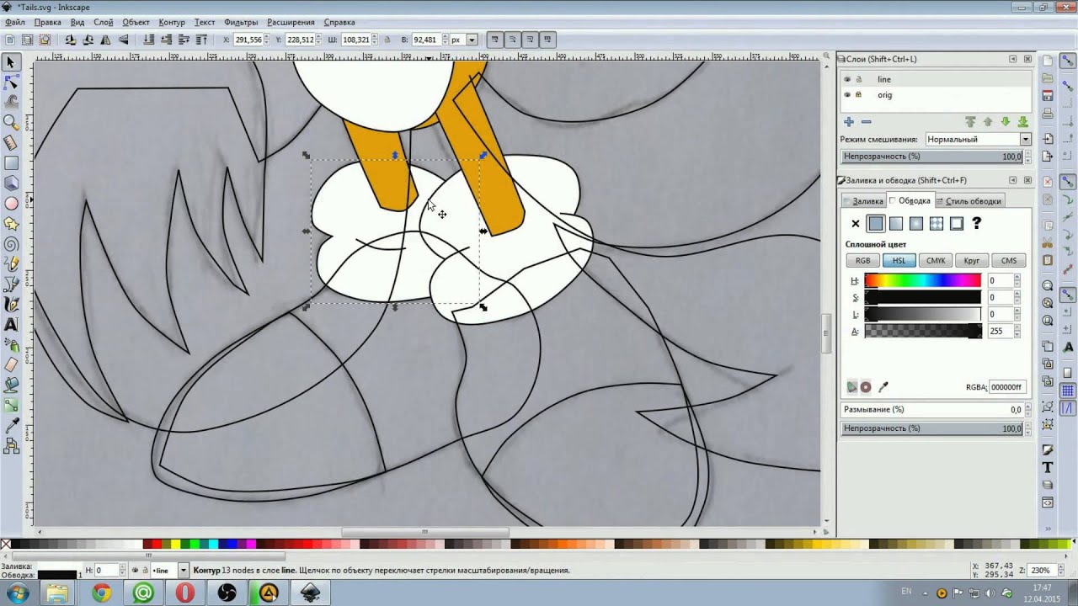Choose Swatch paint type
The image size is (1078, 606).
point(957,224)
